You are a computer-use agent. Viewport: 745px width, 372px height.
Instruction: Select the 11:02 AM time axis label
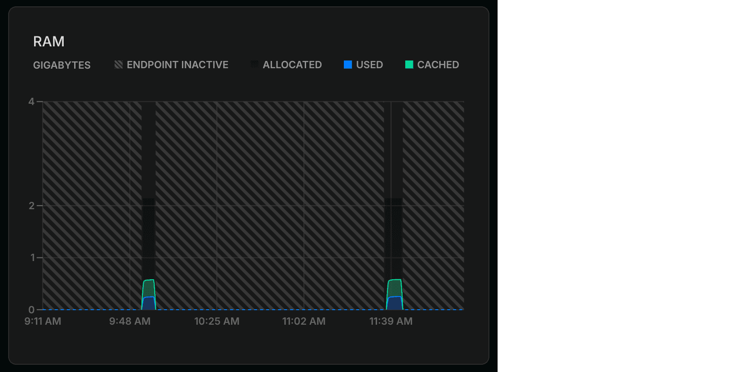304,321
